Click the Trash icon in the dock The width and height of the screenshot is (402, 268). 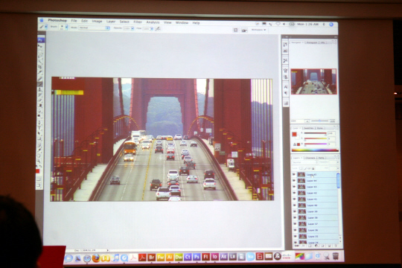pyautogui.click(x=335, y=255)
